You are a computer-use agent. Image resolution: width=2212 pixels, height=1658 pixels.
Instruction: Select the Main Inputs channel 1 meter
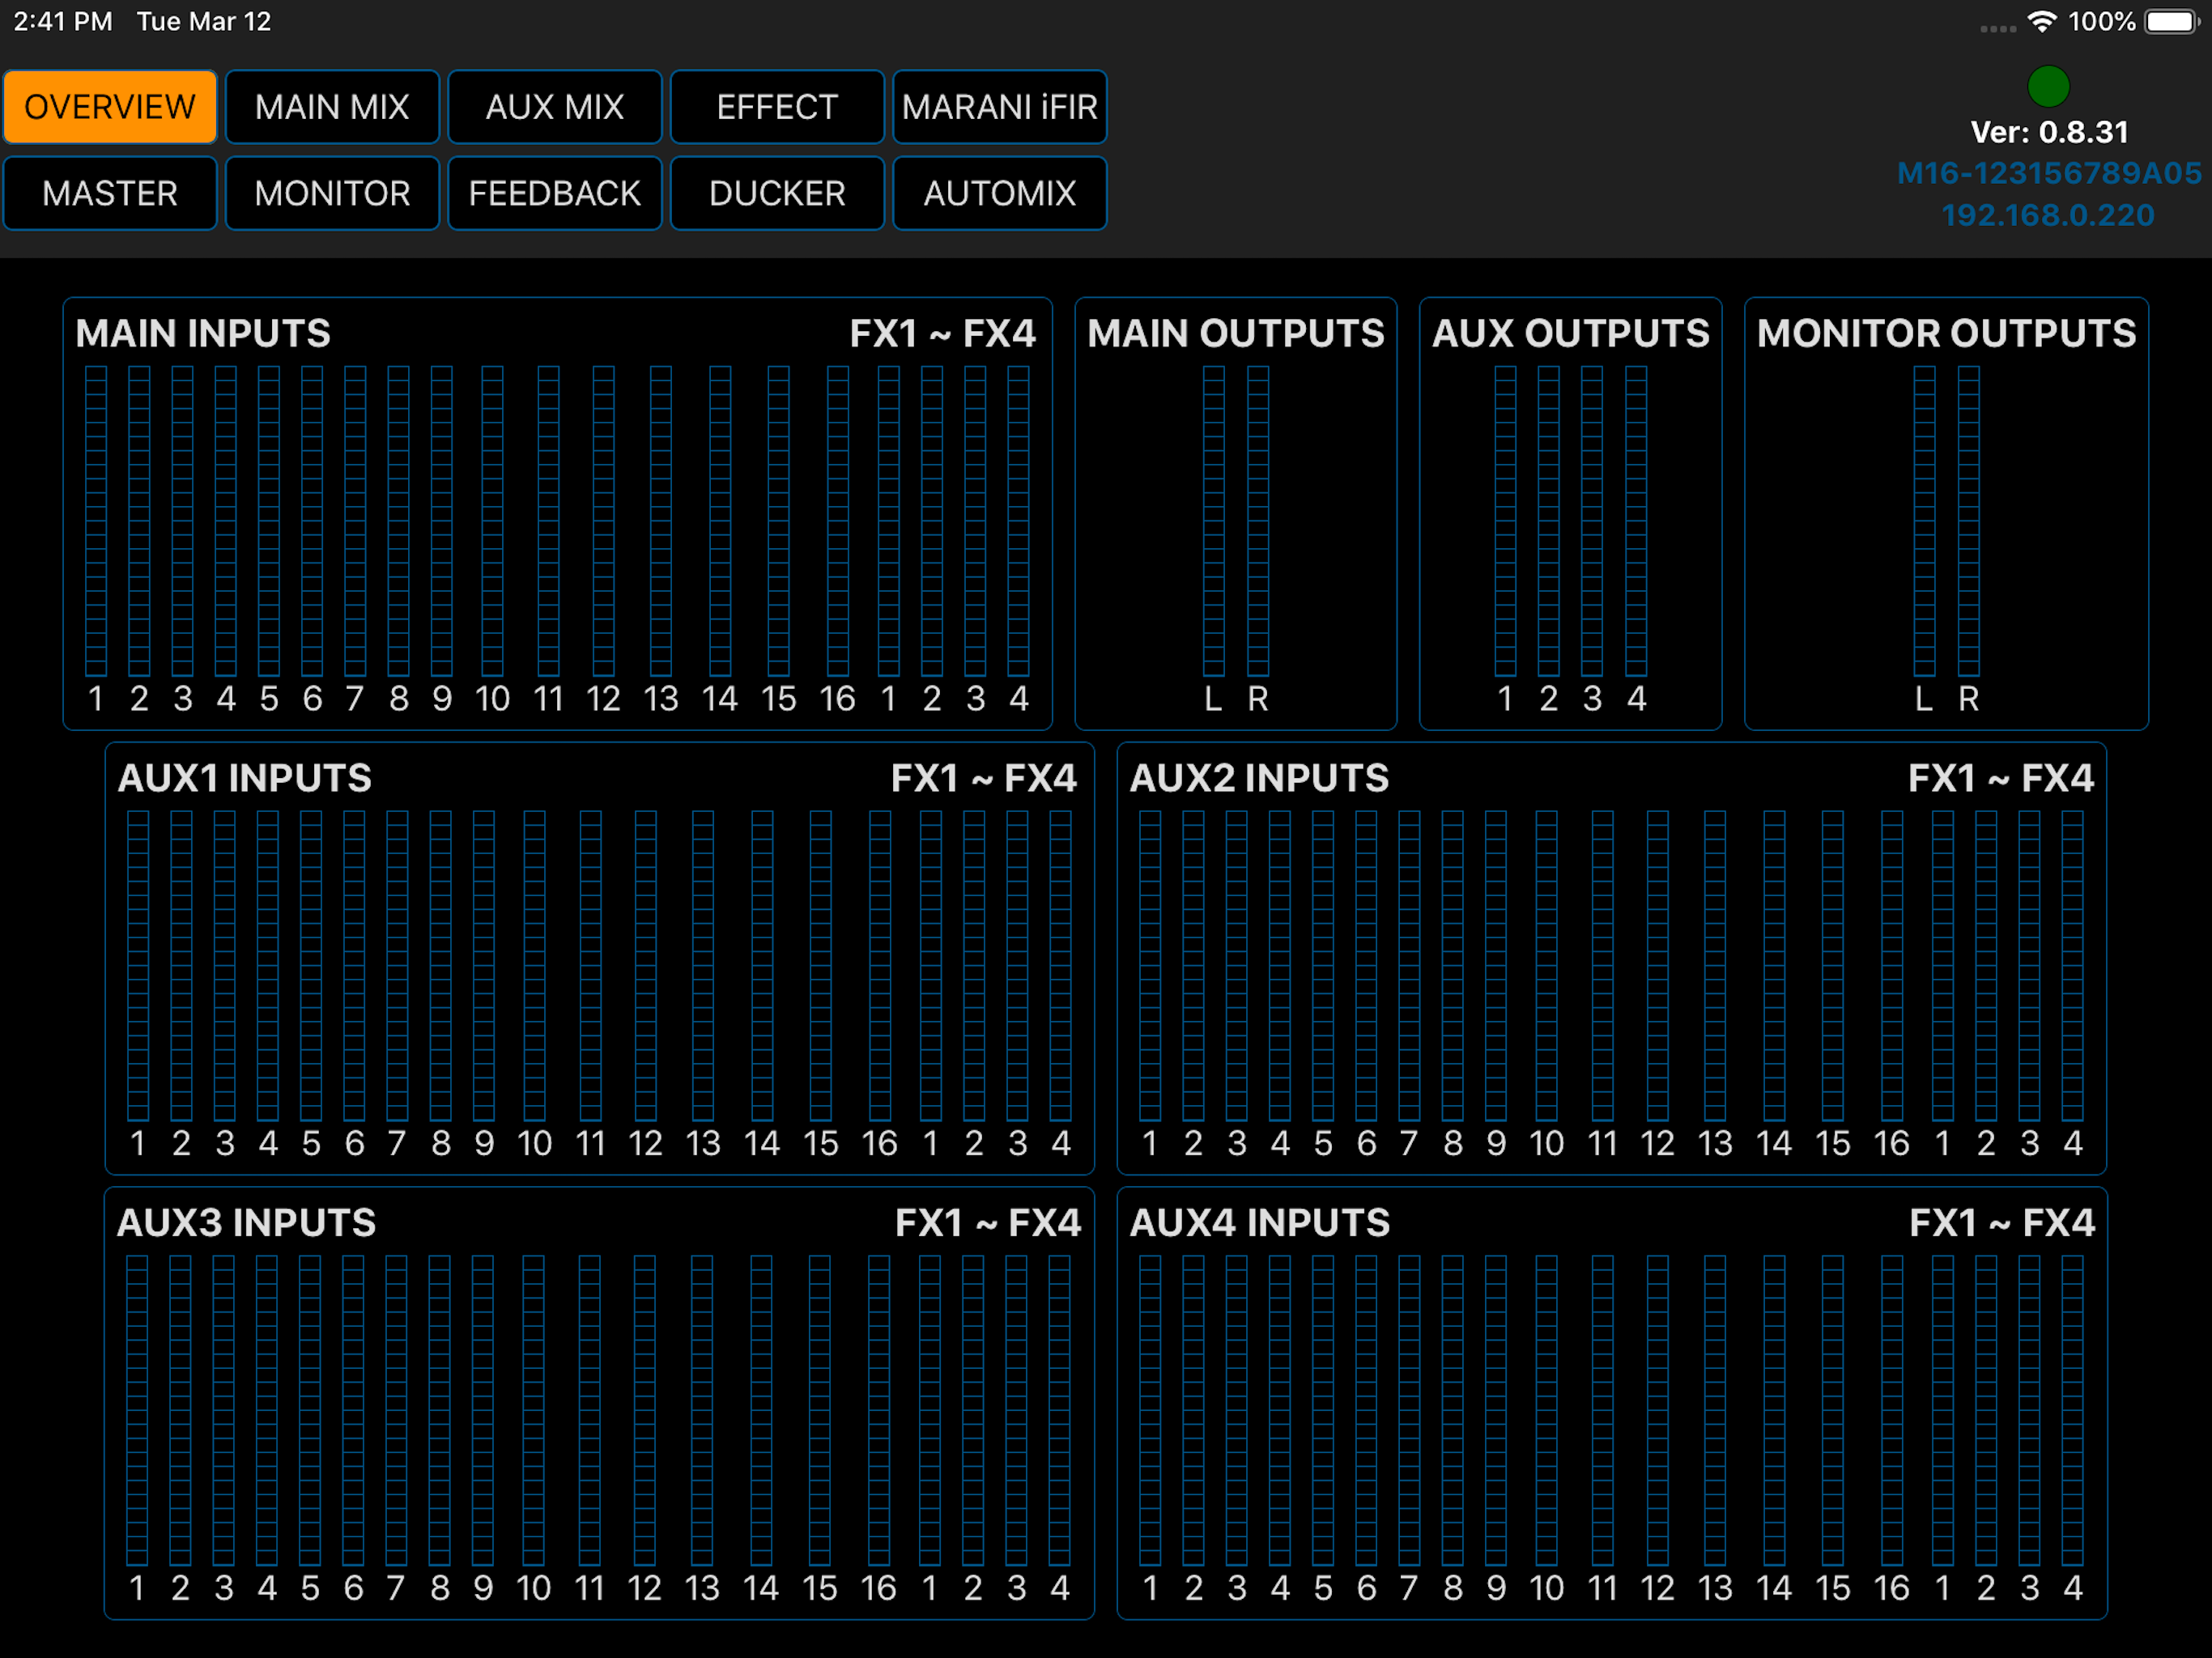[x=96, y=520]
